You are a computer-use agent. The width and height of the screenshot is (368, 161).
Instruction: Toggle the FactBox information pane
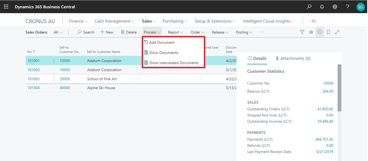click(x=320, y=32)
